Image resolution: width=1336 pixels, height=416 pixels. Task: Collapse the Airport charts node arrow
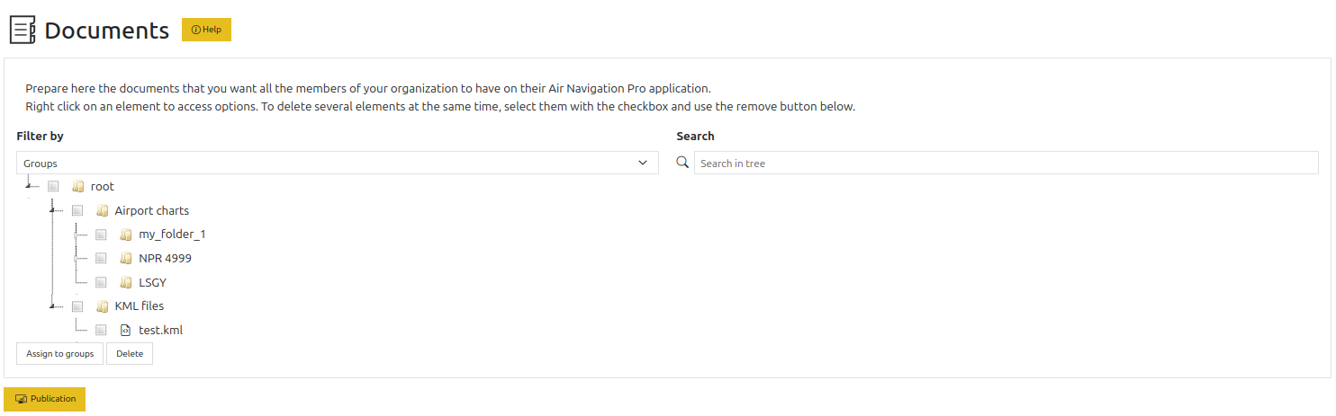click(x=53, y=209)
